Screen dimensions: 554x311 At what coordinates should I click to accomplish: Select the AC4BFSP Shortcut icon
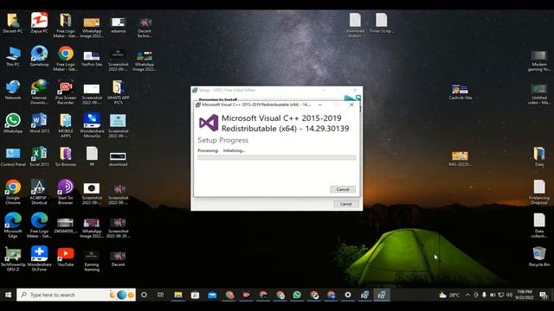[x=39, y=192]
